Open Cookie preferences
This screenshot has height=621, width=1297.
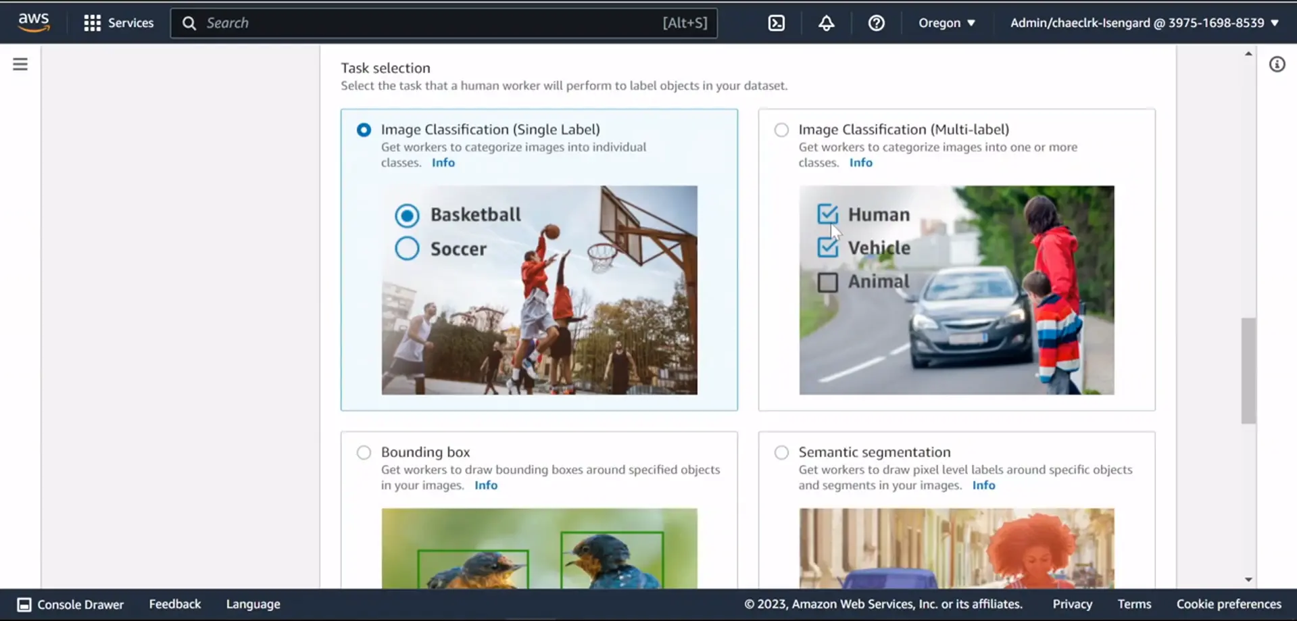(1229, 604)
